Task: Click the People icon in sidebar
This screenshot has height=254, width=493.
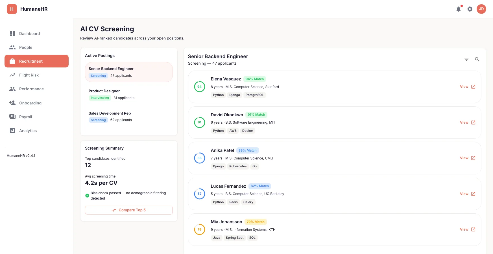Action: point(12,47)
